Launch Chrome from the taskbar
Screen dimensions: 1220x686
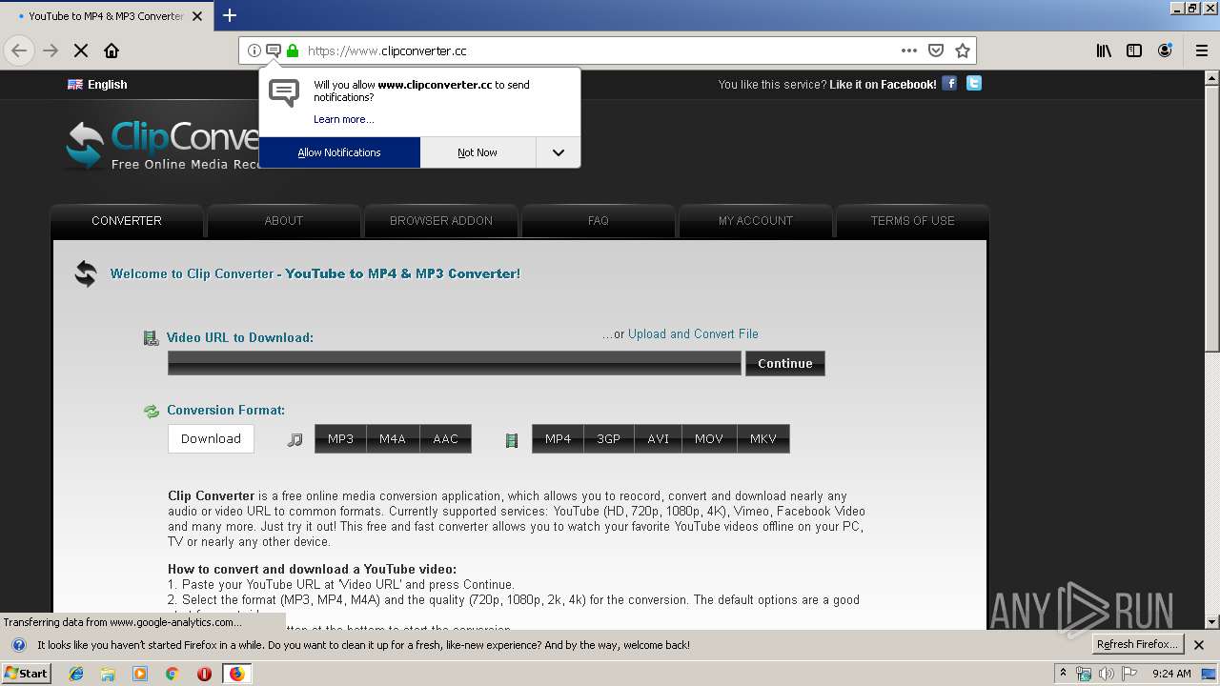click(x=172, y=674)
